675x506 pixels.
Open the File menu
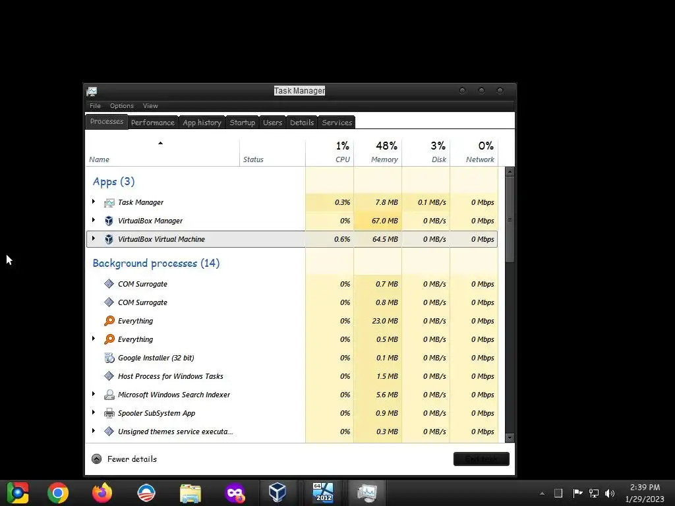click(x=95, y=106)
